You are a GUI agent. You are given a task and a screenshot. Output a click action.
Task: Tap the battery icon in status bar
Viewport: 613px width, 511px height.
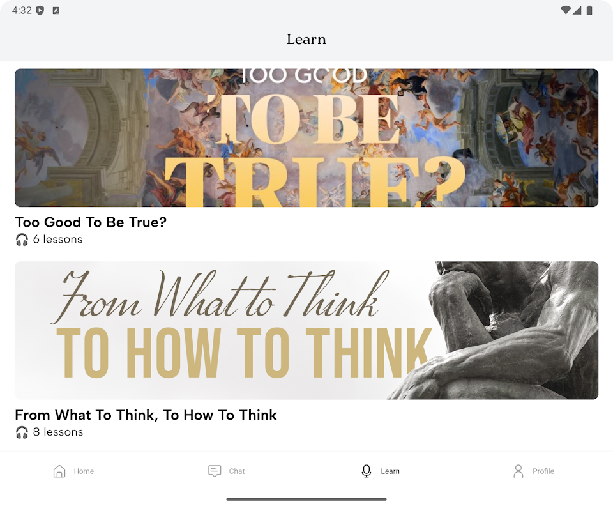[x=589, y=11]
